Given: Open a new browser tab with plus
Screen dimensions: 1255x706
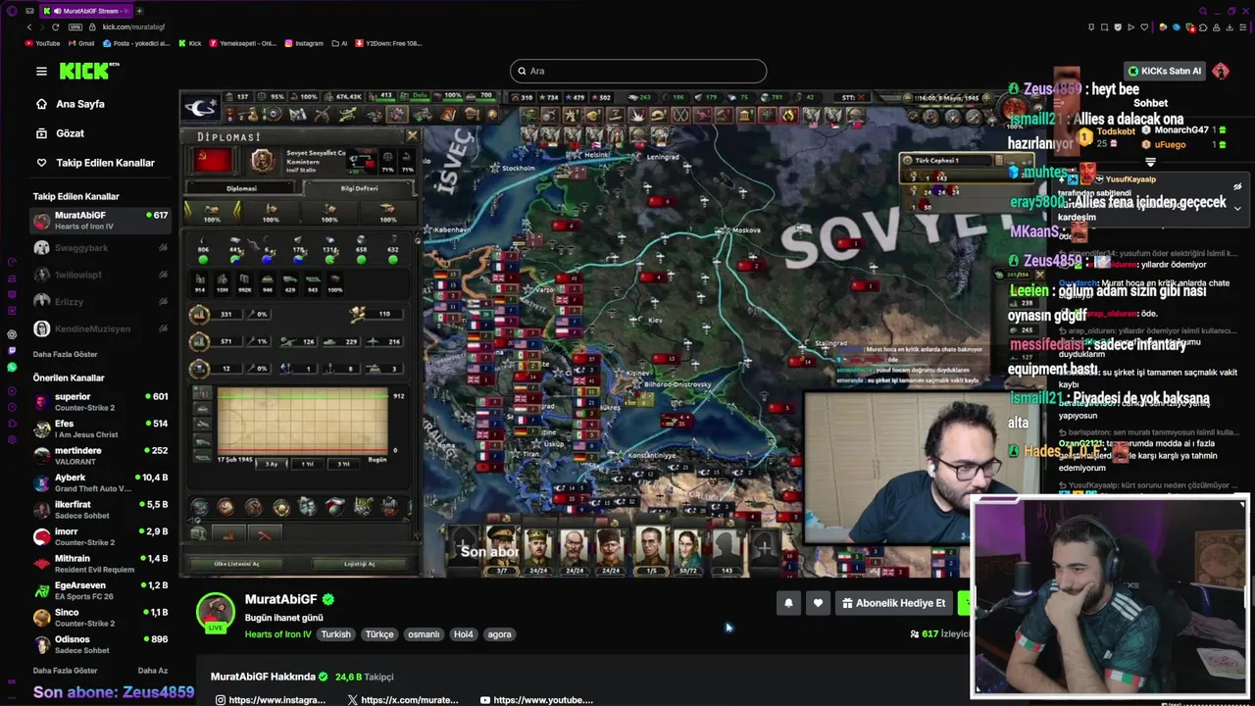Looking at the screenshot, I should click(139, 11).
